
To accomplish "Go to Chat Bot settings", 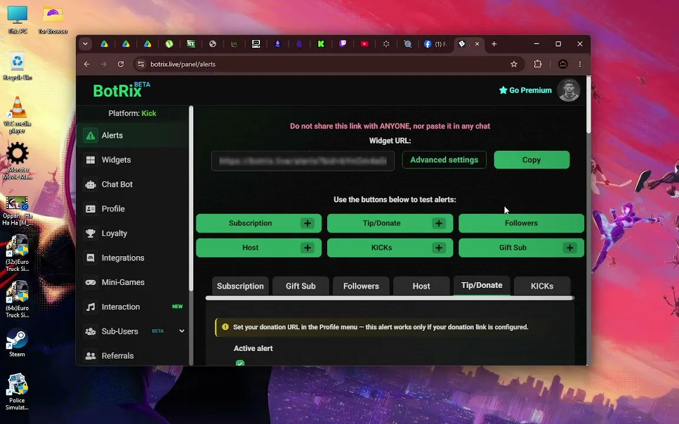I will point(133,184).
